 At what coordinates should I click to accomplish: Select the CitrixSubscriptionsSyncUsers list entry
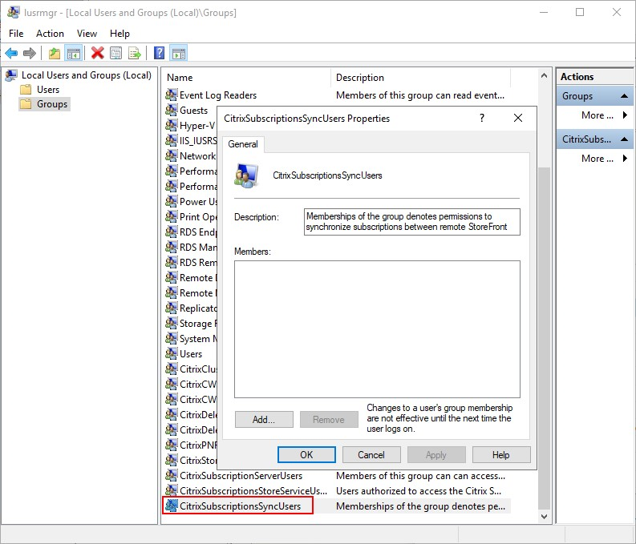240,506
